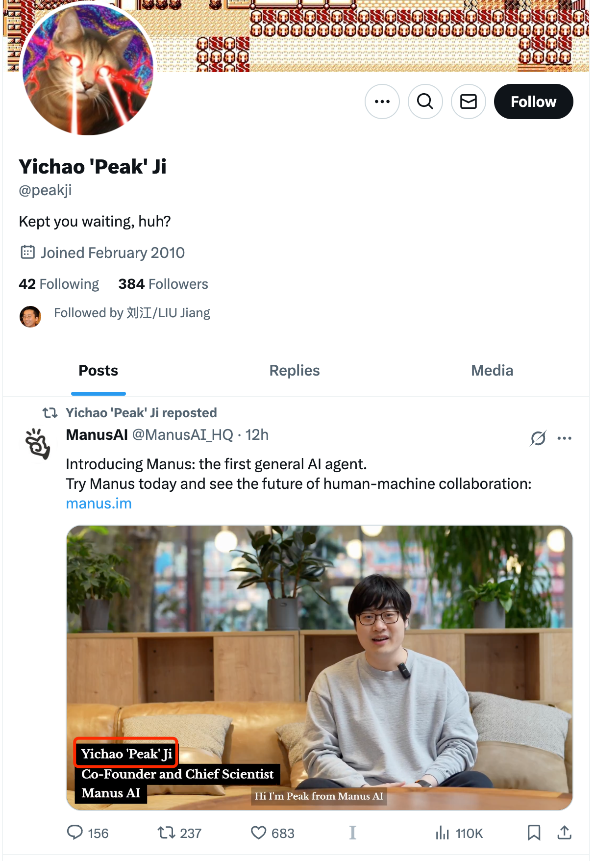Image resolution: width=594 pixels, height=861 pixels.
Task: Follow Yichao 'Peak' Ji
Action: click(x=533, y=101)
